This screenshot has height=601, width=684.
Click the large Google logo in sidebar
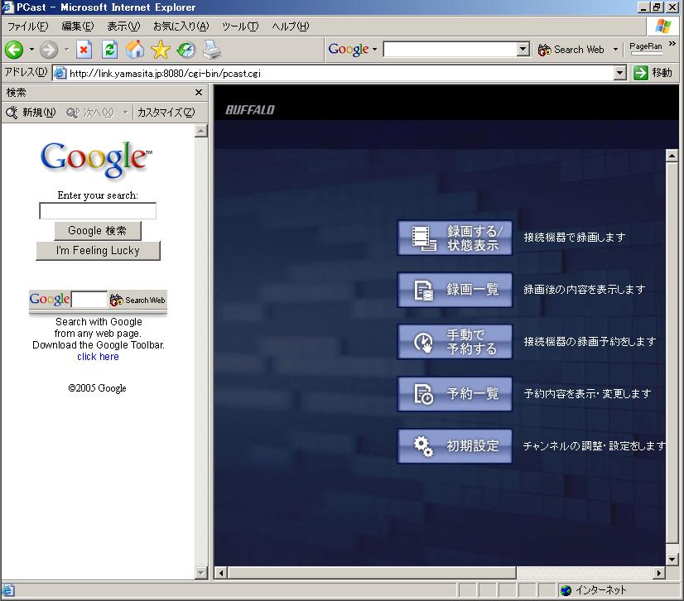coord(96,159)
